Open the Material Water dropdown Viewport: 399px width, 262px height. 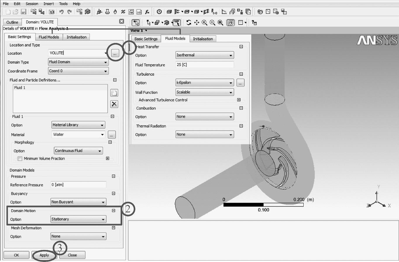pyautogui.click(x=78, y=134)
